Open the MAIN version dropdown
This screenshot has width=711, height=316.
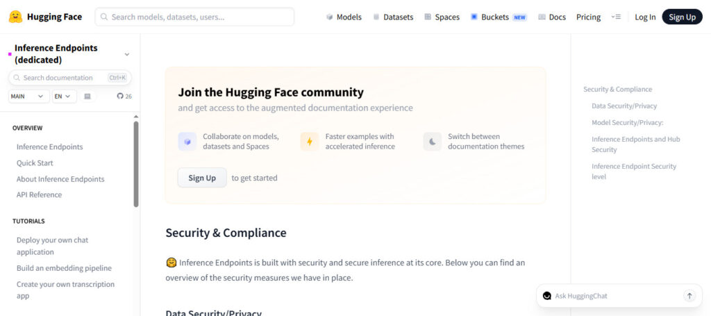click(x=29, y=96)
